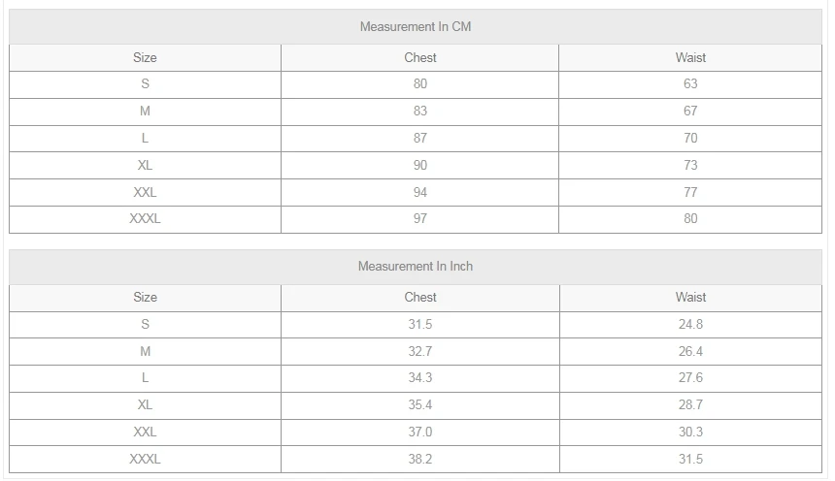835x481 pixels.
Task: Click the chest value 37.0 for size XXL
Action: 420,433
